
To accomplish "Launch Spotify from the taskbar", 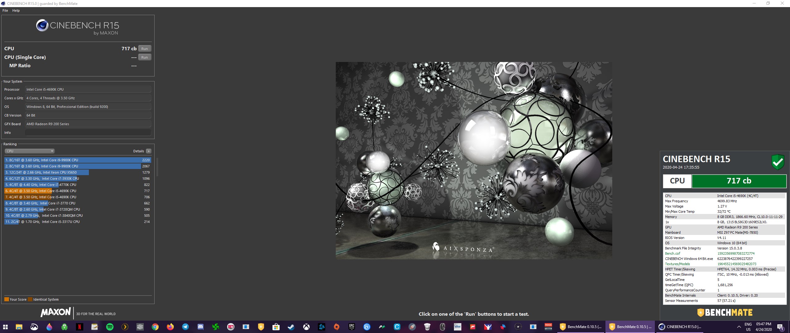I will [x=110, y=327].
